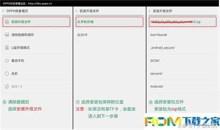Go back from OPPO恢复模式 screen
Viewport: 220px width, 130px height.
4,11
